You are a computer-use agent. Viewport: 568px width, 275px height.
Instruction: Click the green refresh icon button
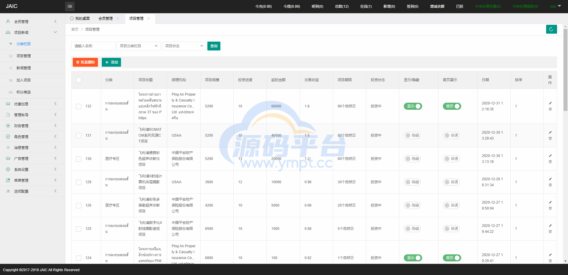(551, 29)
